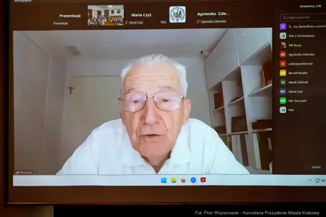The image size is (326, 217).
Task: Select participant name 'Maria Czyż' in list
Action: click(x=295, y=92)
